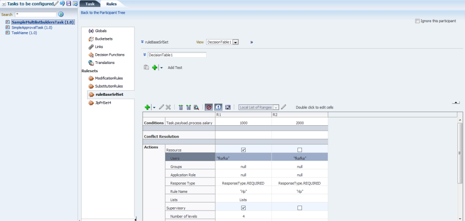The width and height of the screenshot is (465, 221).
Task: Click pencil icon after Local List of Ranges
Action: (x=283, y=107)
